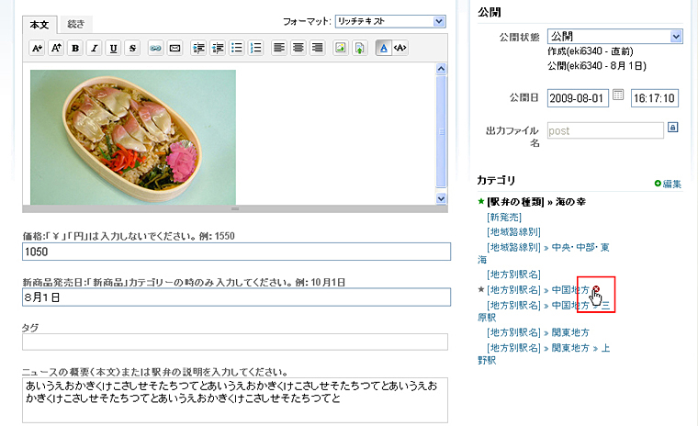Remove the 中国地方 category with the red icon
698x426 pixels.
[x=596, y=289]
